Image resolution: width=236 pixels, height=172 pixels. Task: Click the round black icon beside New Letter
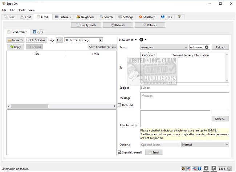click(141, 40)
